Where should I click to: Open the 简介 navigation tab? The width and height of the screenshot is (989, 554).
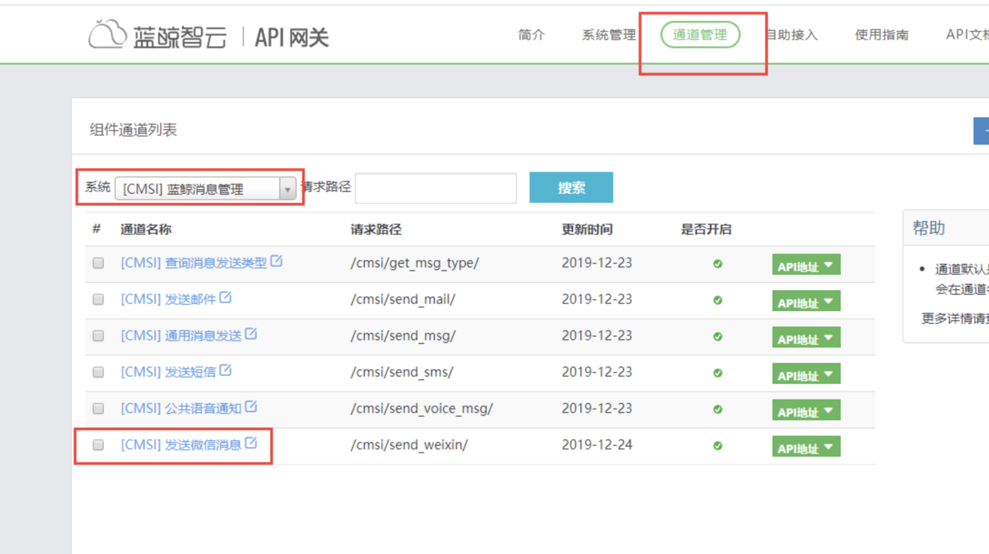[x=532, y=35]
